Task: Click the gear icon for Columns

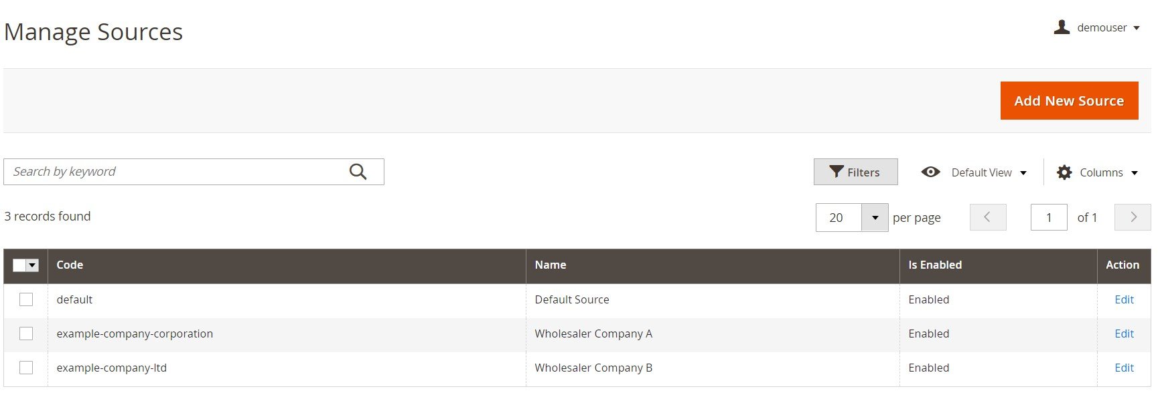Action: point(1064,172)
